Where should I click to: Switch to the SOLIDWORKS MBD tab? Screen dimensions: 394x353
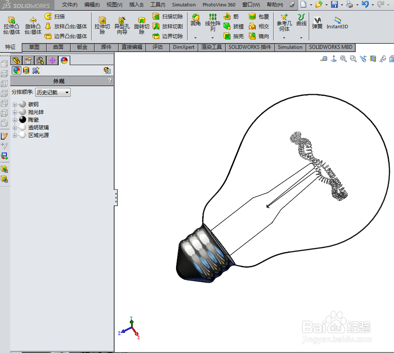(x=331, y=47)
